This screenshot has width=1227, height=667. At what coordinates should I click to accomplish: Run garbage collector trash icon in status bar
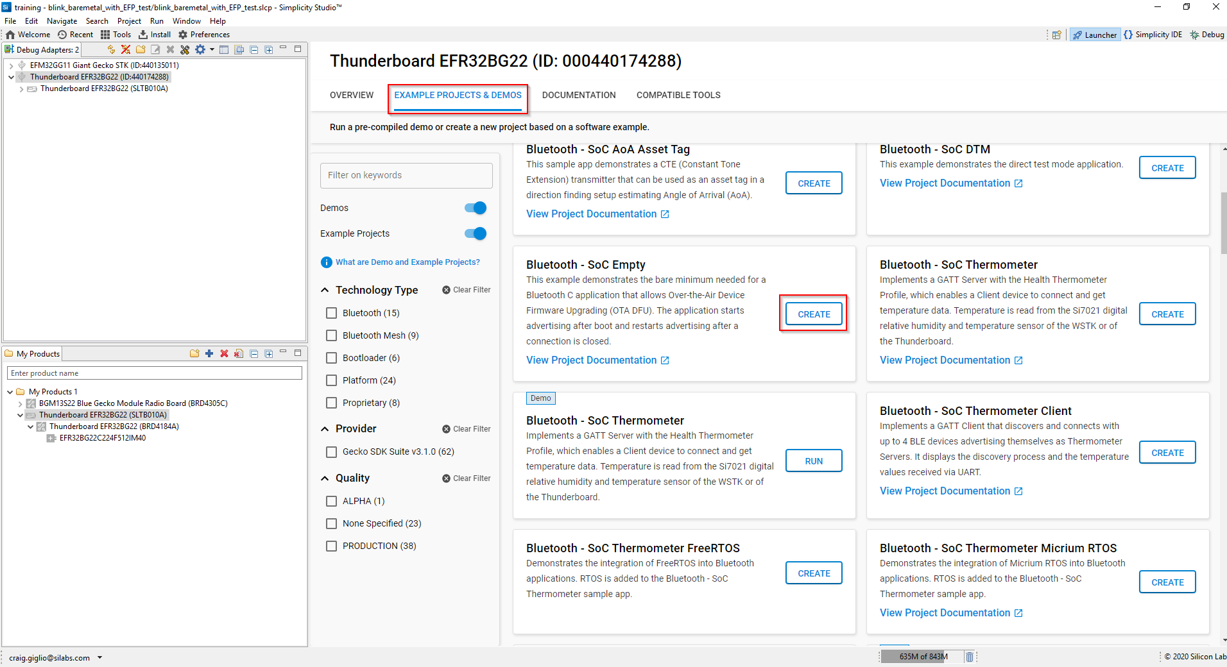point(970,657)
